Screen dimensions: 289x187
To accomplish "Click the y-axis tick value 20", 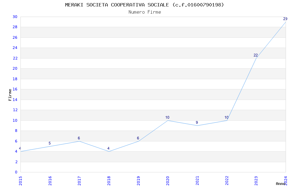I will pos(15,69).
